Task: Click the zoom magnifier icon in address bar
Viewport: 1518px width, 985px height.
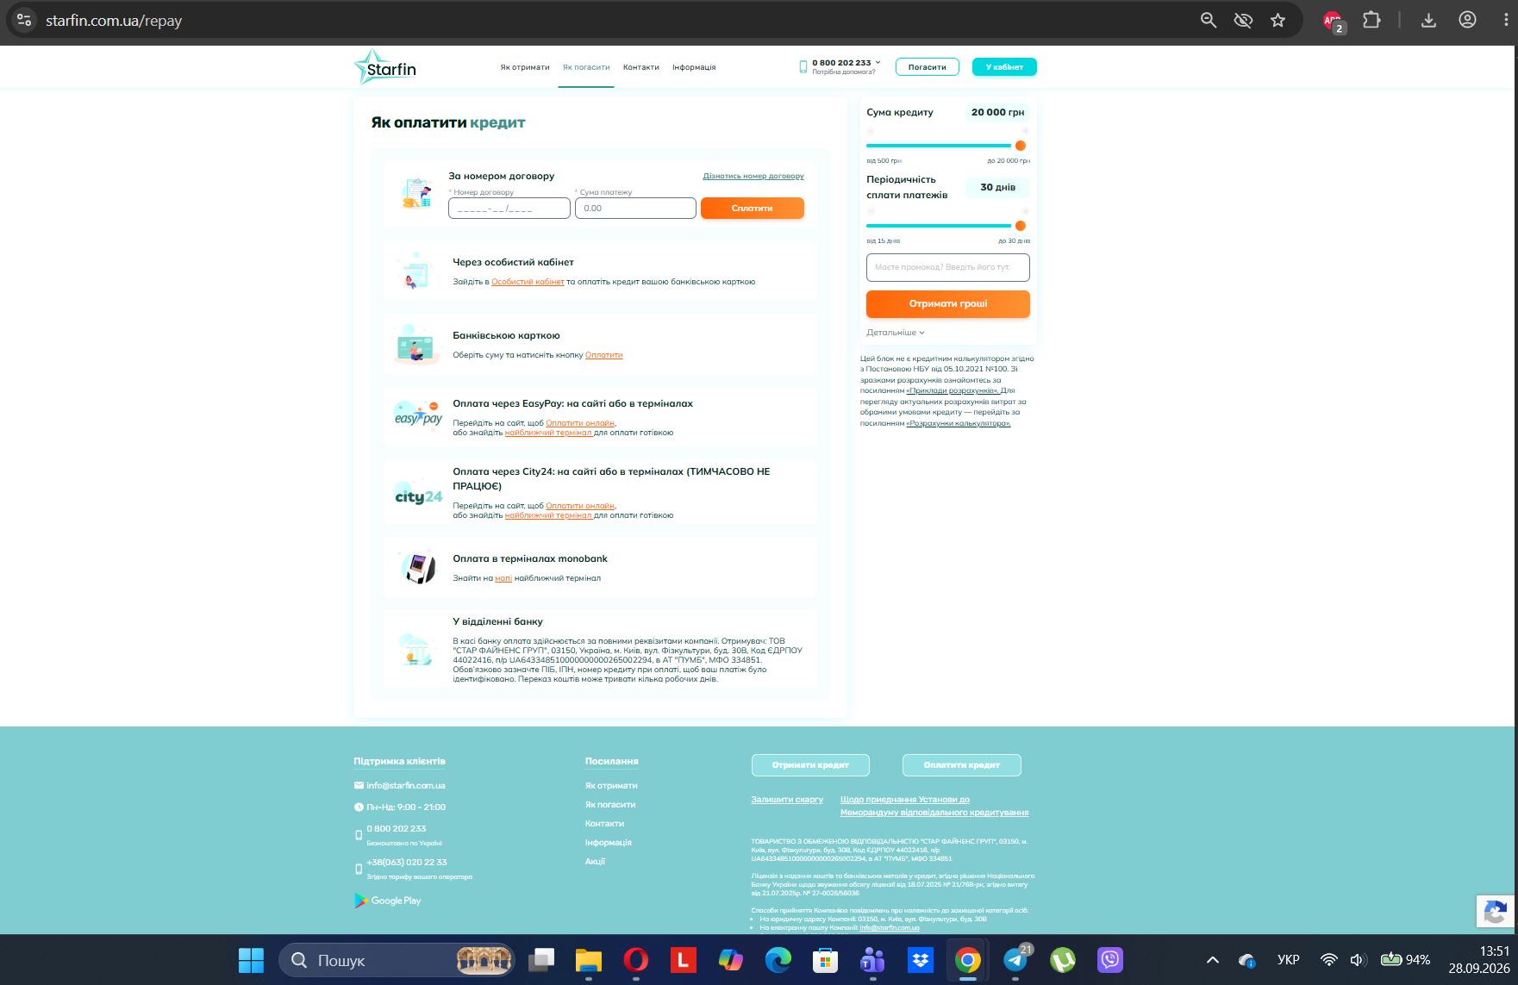Action: click(1209, 20)
